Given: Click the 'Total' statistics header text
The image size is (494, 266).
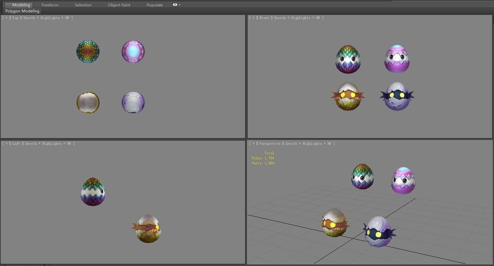Looking at the screenshot, I should tap(269, 153).
